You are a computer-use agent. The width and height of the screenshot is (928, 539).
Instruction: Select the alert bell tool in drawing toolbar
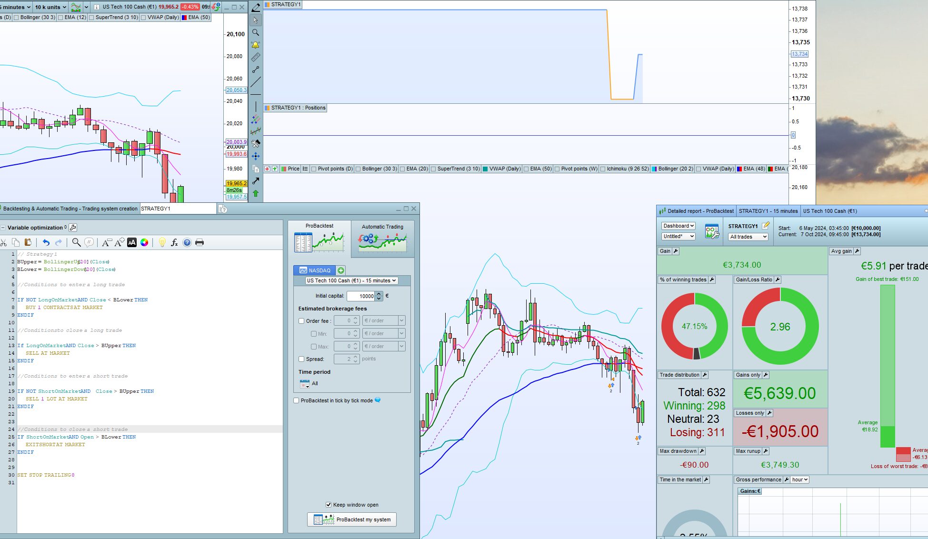click(x=256, y=45)
